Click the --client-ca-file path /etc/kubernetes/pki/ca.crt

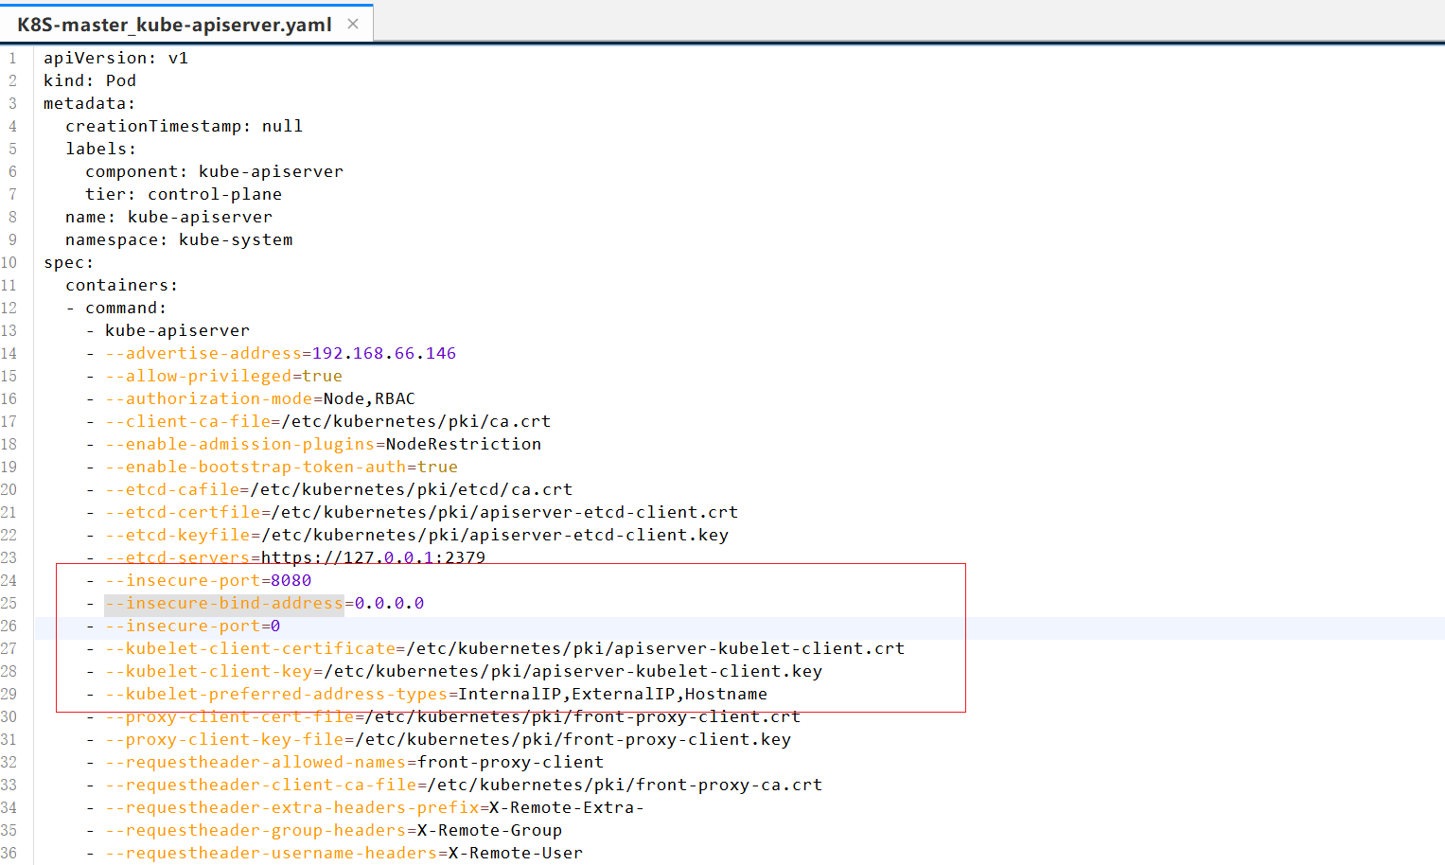416,421
